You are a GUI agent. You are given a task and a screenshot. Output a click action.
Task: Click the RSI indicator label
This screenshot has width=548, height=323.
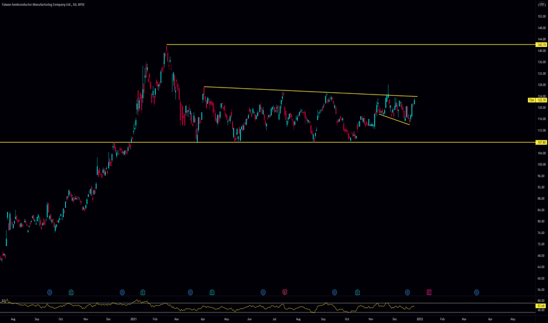(x=4, y=300)
